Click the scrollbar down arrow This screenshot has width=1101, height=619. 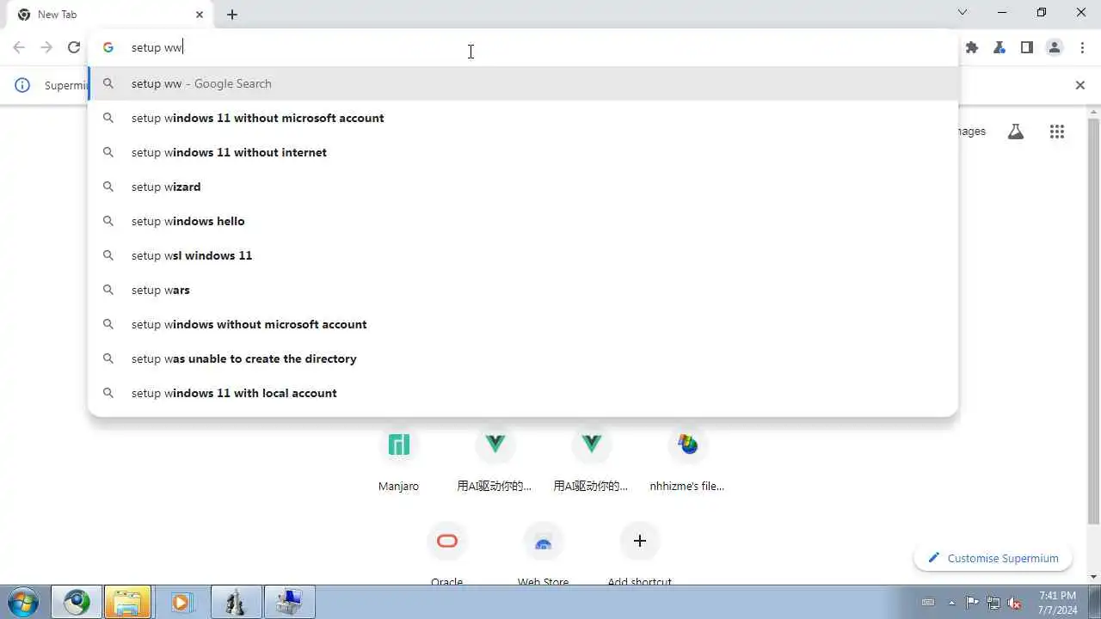coord(1093,577)
